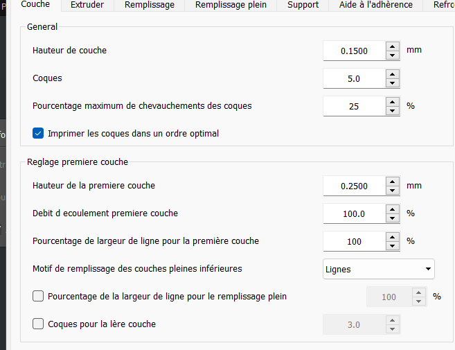Open the Lignes infill pattern dropdown
The height and width of the screenshot is (350, 455).
click(379, 269)
